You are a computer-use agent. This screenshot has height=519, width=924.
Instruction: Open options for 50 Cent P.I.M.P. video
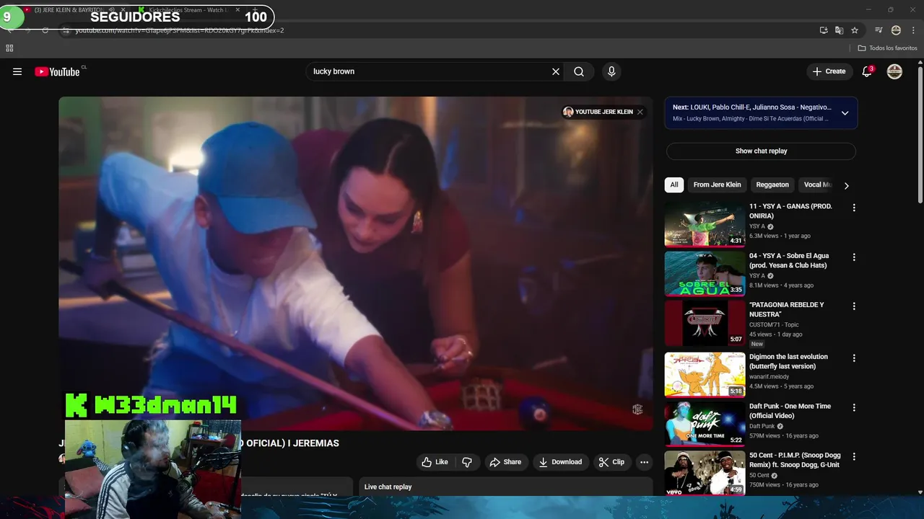(854, 457)
